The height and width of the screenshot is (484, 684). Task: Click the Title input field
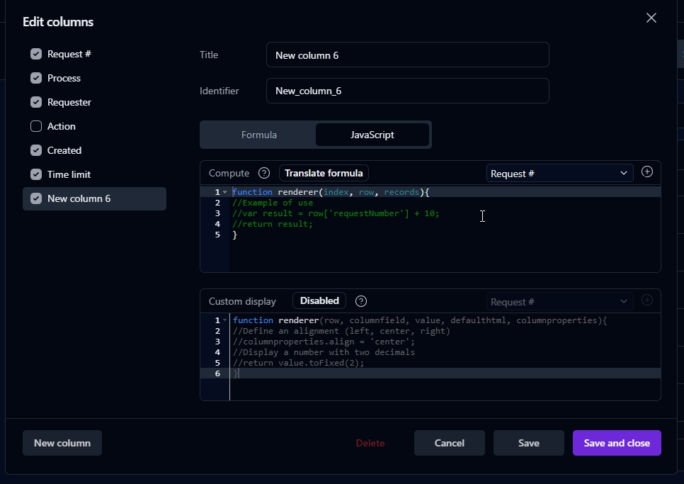tap(407, 55)
